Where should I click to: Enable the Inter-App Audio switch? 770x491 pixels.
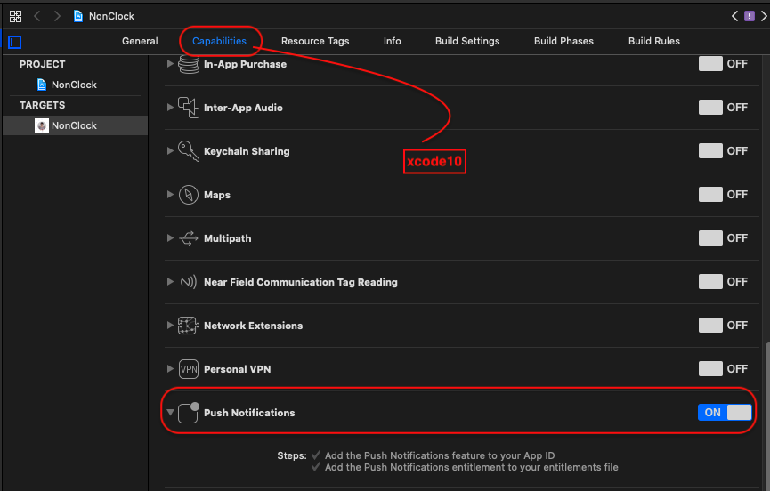coord(710,107)
